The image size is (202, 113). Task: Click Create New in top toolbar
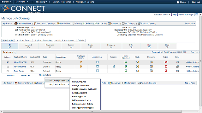[x=64, y=23]
